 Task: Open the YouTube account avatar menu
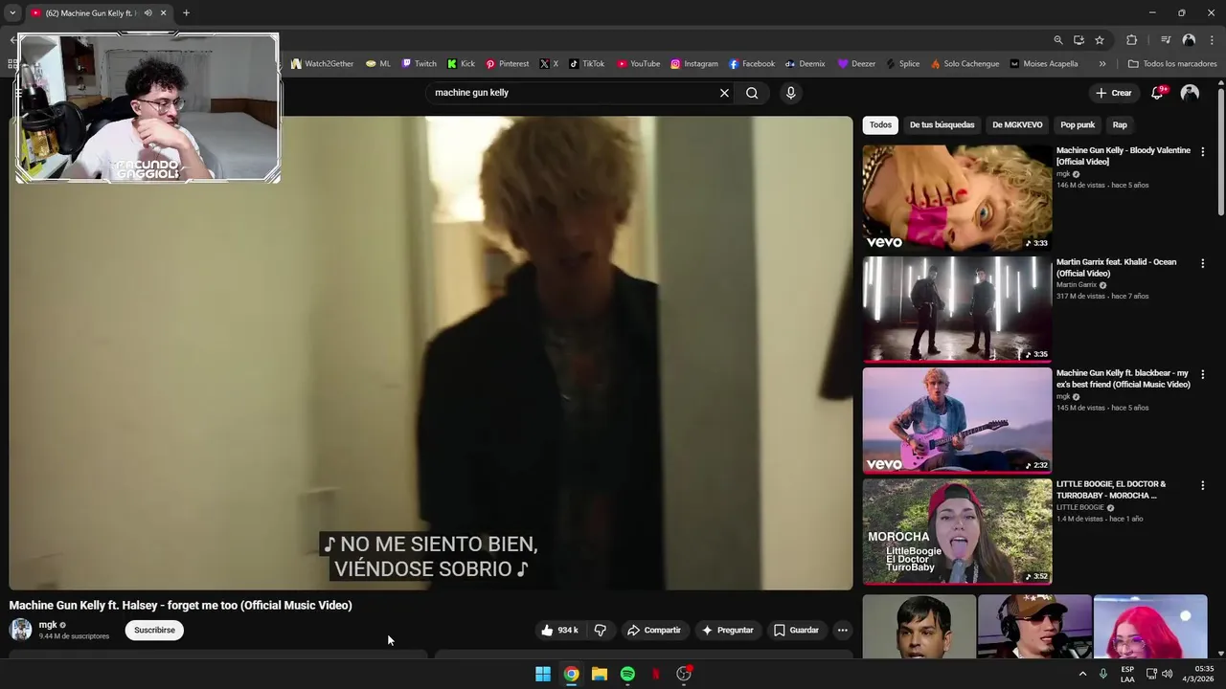pos(1190,93)
